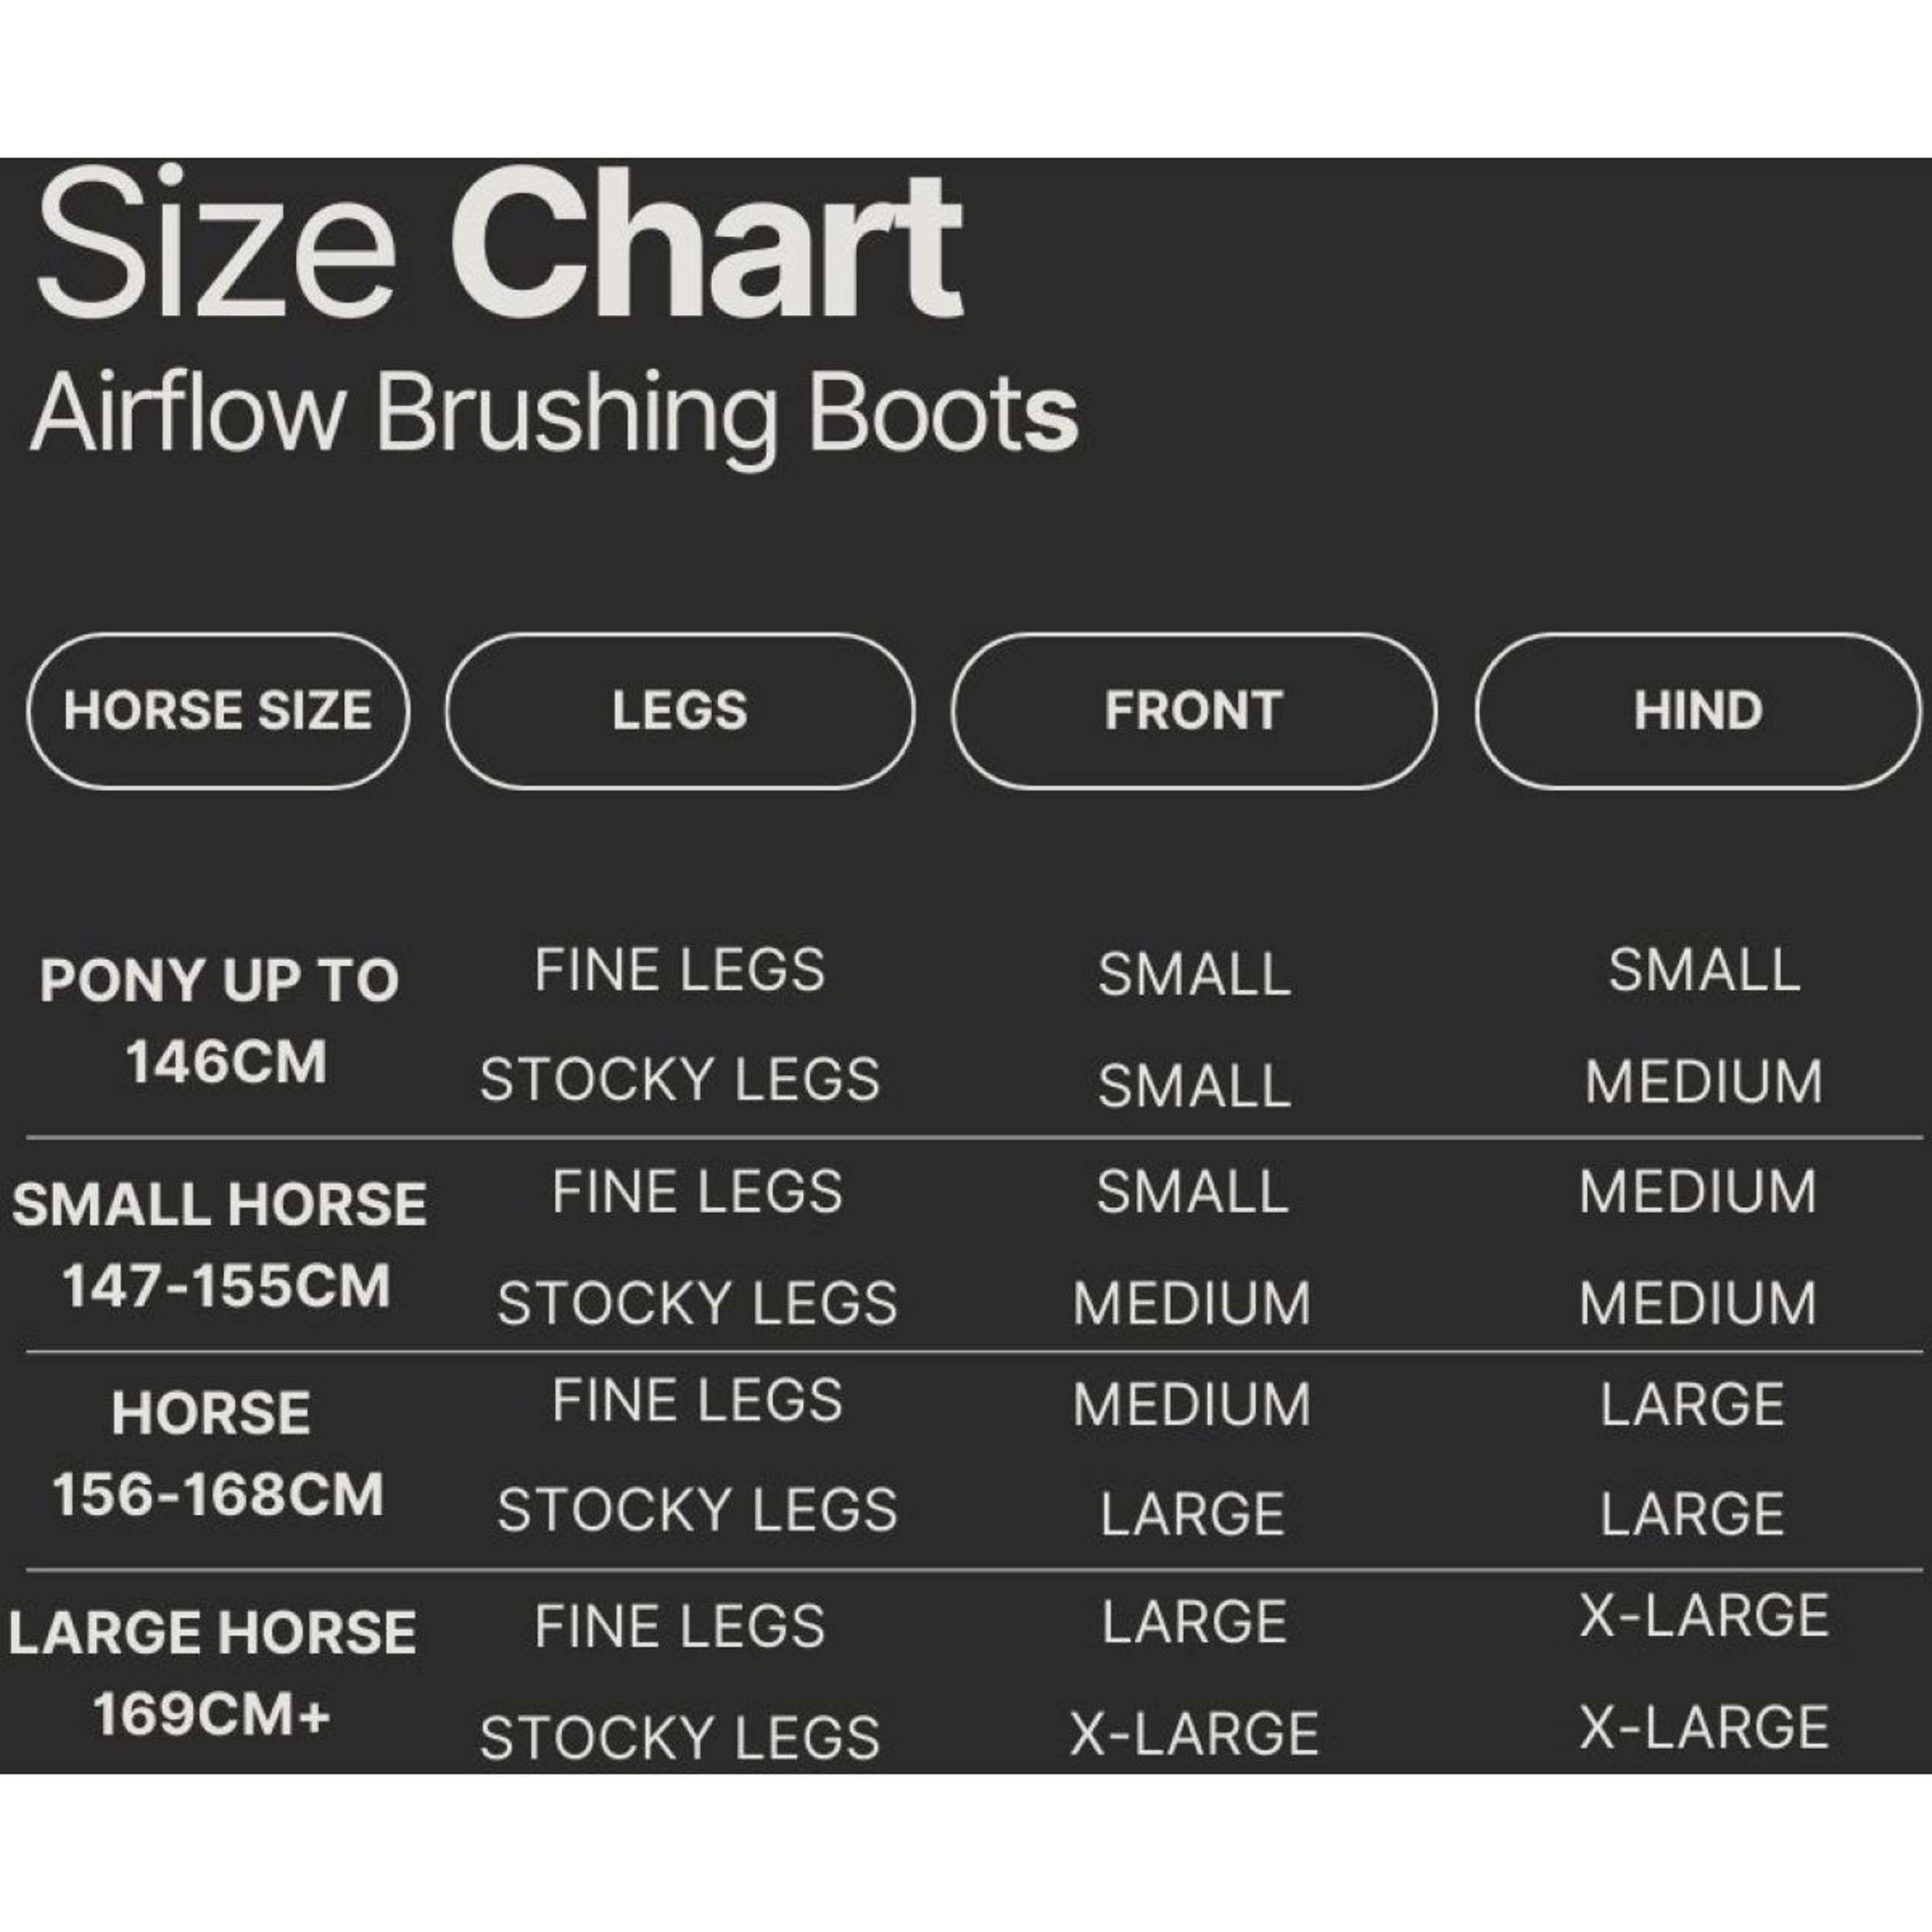Click the HORSE SIZE header pill
1932x1932 pixels.
[x=218, y=710]
